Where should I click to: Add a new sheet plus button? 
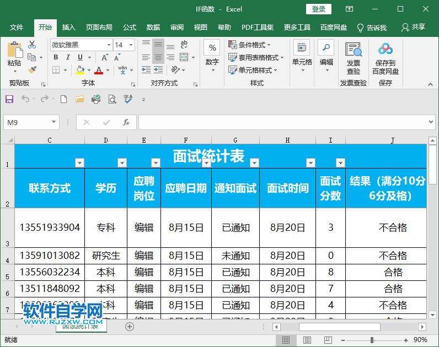pos(130,326)
